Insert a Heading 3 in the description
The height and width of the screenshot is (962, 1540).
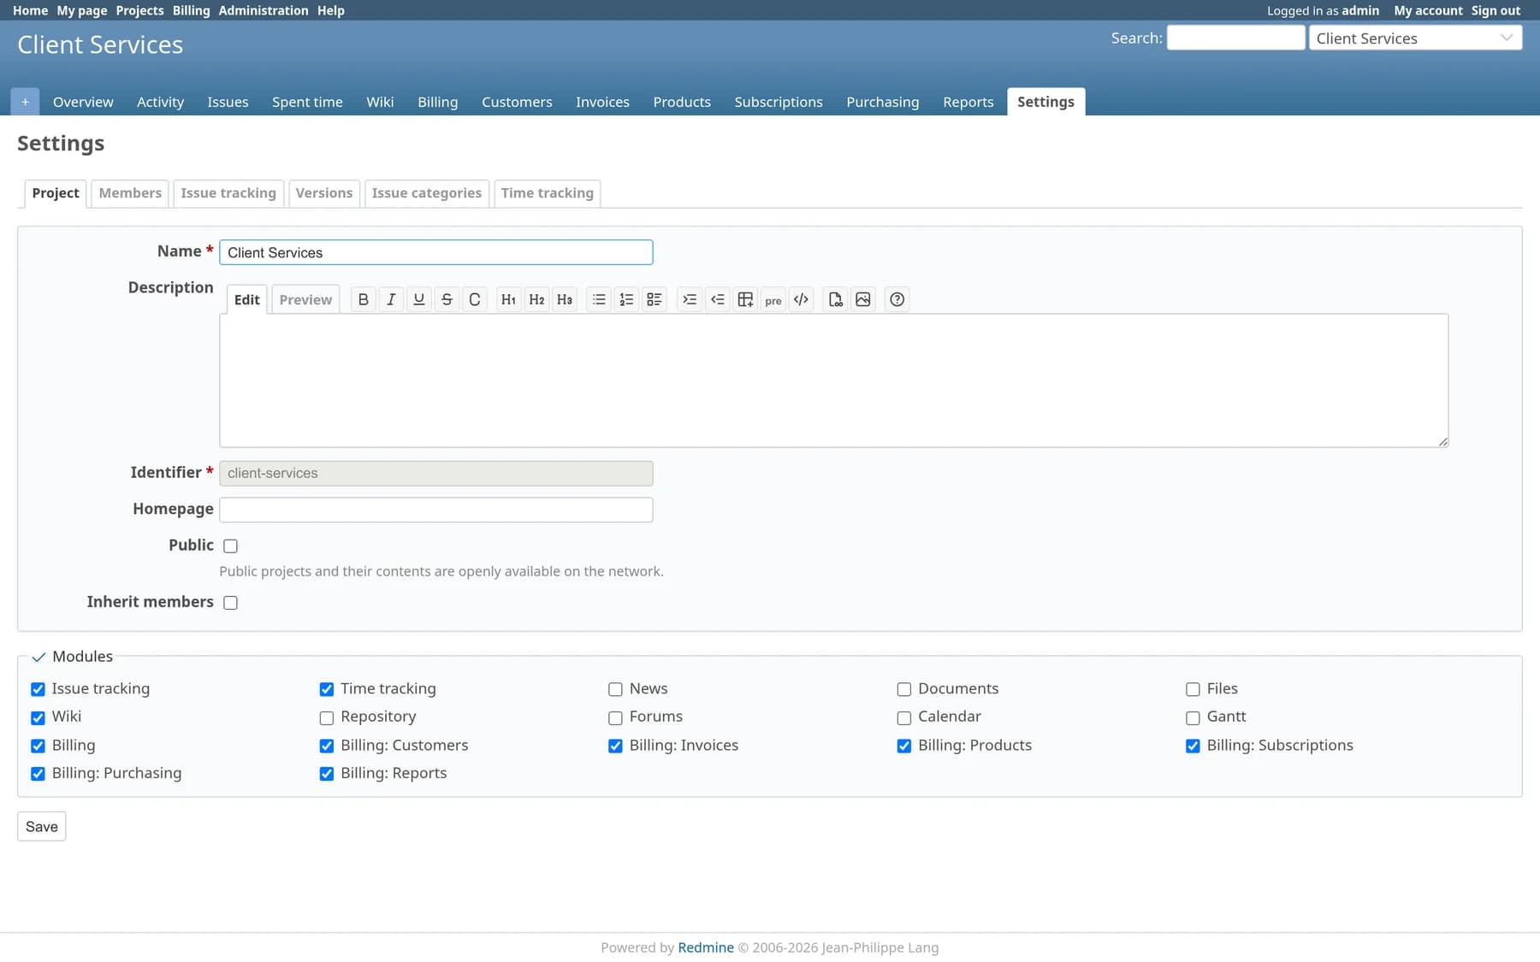coord(565,299)
